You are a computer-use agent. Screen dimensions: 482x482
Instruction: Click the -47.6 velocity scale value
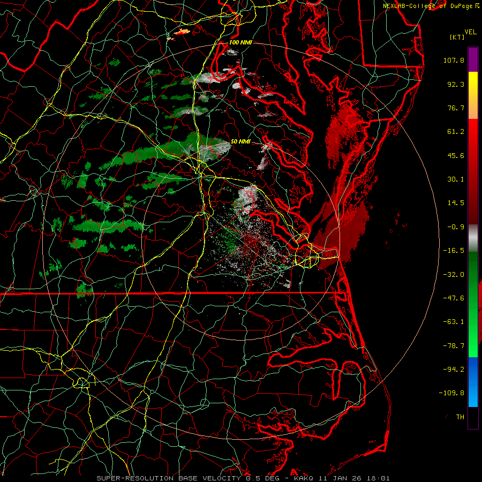[x=454, y=298]
